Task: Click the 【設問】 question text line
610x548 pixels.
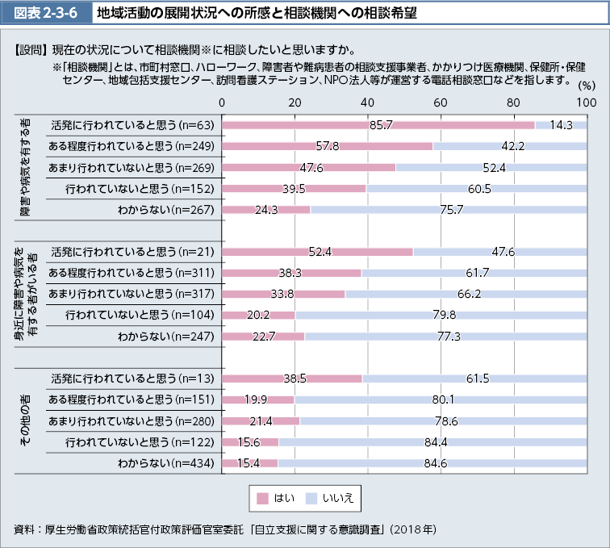Action: 186,50
